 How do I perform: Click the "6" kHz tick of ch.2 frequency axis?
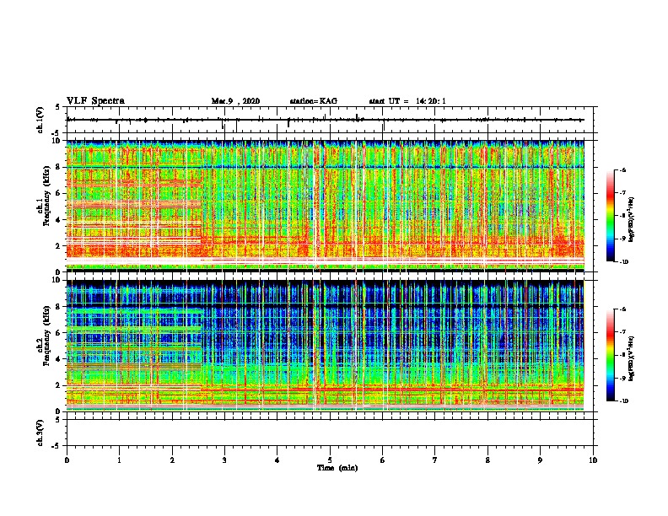point(59,332)
